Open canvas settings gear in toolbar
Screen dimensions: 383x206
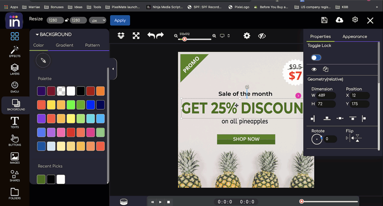pos(247,36)
